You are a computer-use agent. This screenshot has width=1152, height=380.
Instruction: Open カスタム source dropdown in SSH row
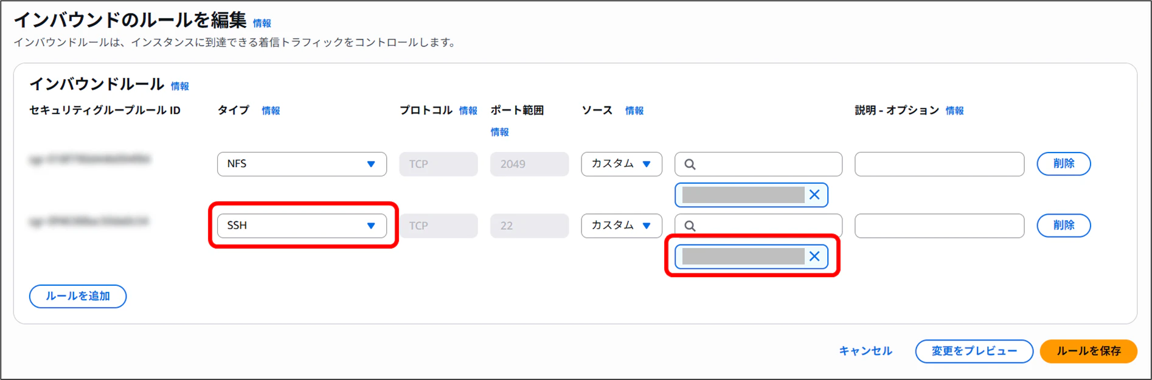[x=622, y=226]
